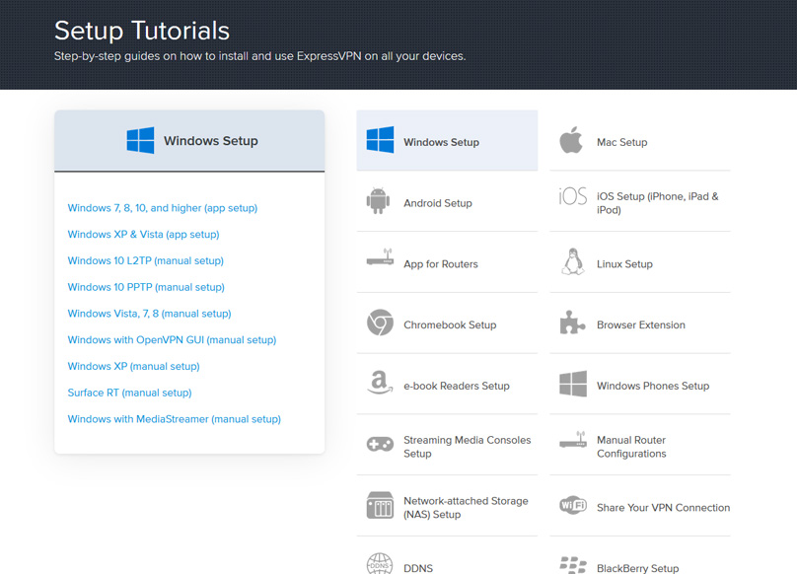Open Windows XP & Vista (app setup) link
The image size is (797, 574).
point(143,235)
